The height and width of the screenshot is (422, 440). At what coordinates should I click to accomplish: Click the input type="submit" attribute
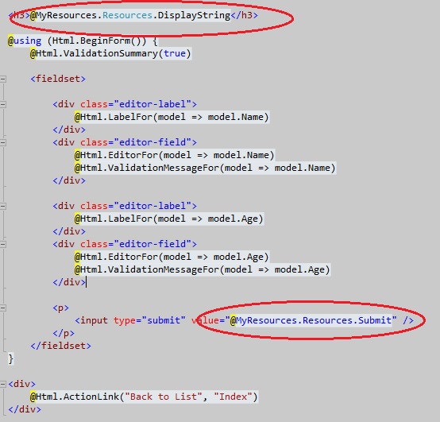(x=149, y=320)
